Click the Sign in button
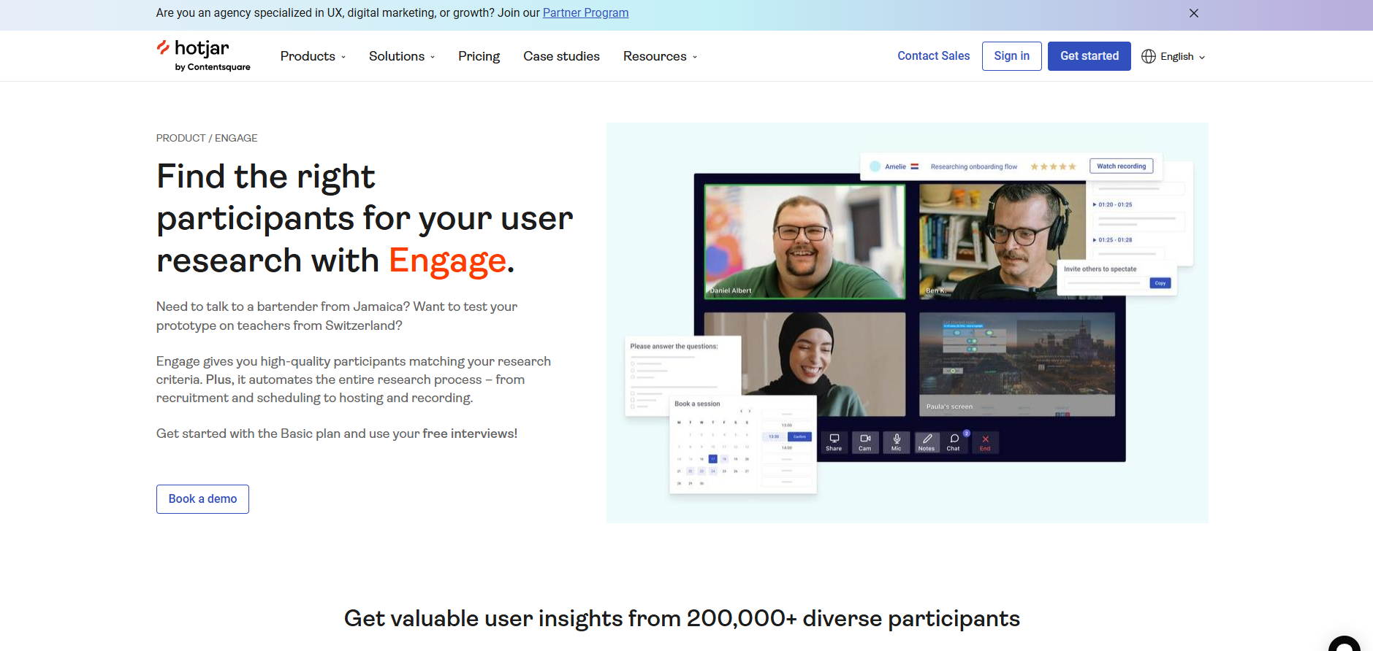The image size is (1373, 651). pyautogui.click(x=1011, y=56)
